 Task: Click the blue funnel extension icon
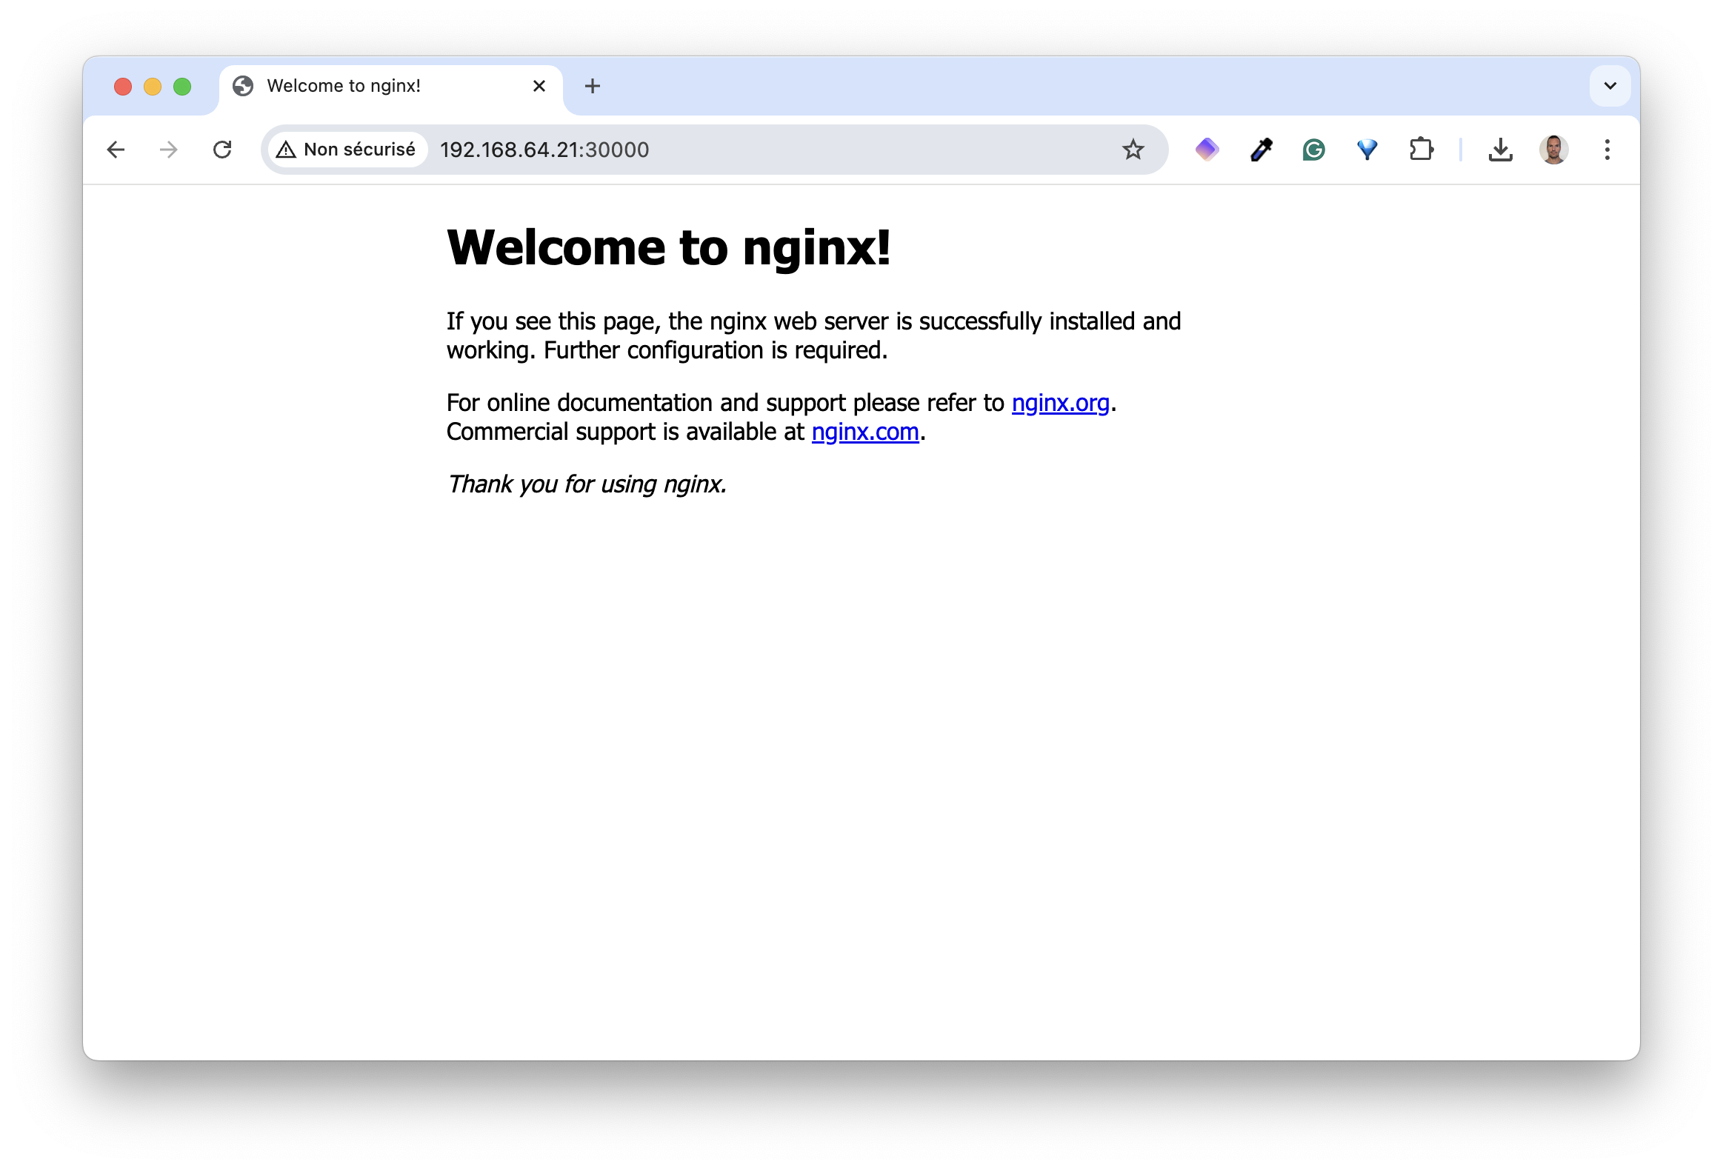click(1367, 150)
